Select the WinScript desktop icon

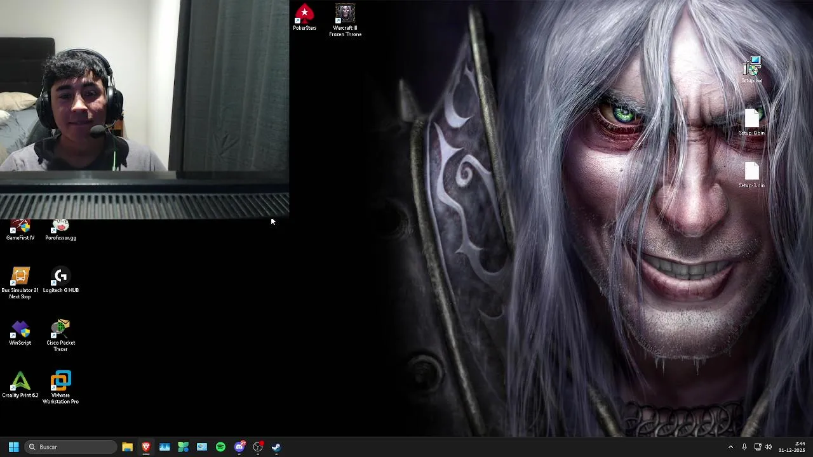coord(20,333)
